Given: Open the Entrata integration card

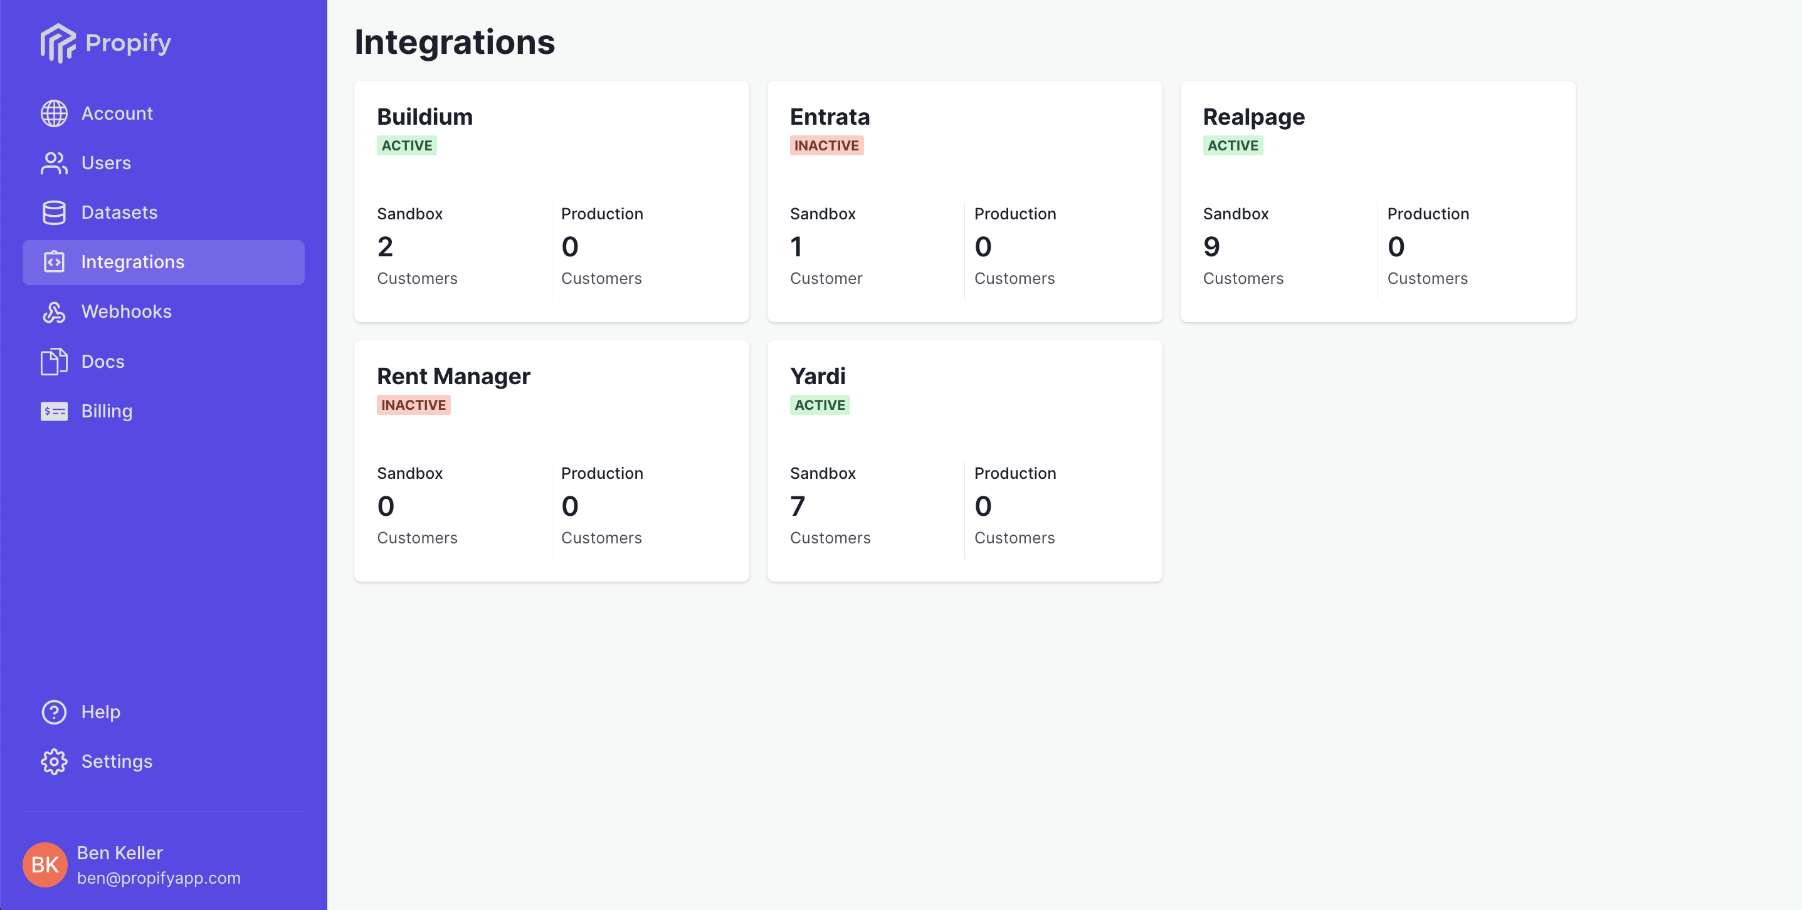Looking at the screenshot, I should pos(964,201).
